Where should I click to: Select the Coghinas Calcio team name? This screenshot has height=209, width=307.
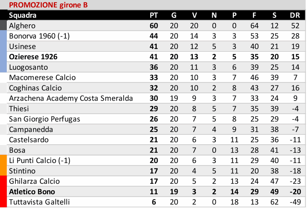click(x=35, y=88)
